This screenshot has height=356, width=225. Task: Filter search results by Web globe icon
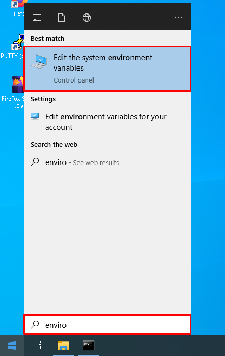[87, 18]
